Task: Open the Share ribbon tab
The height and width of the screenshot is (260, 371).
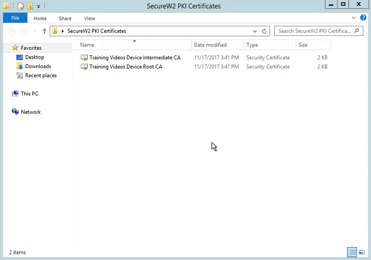Action: (65, 18)
